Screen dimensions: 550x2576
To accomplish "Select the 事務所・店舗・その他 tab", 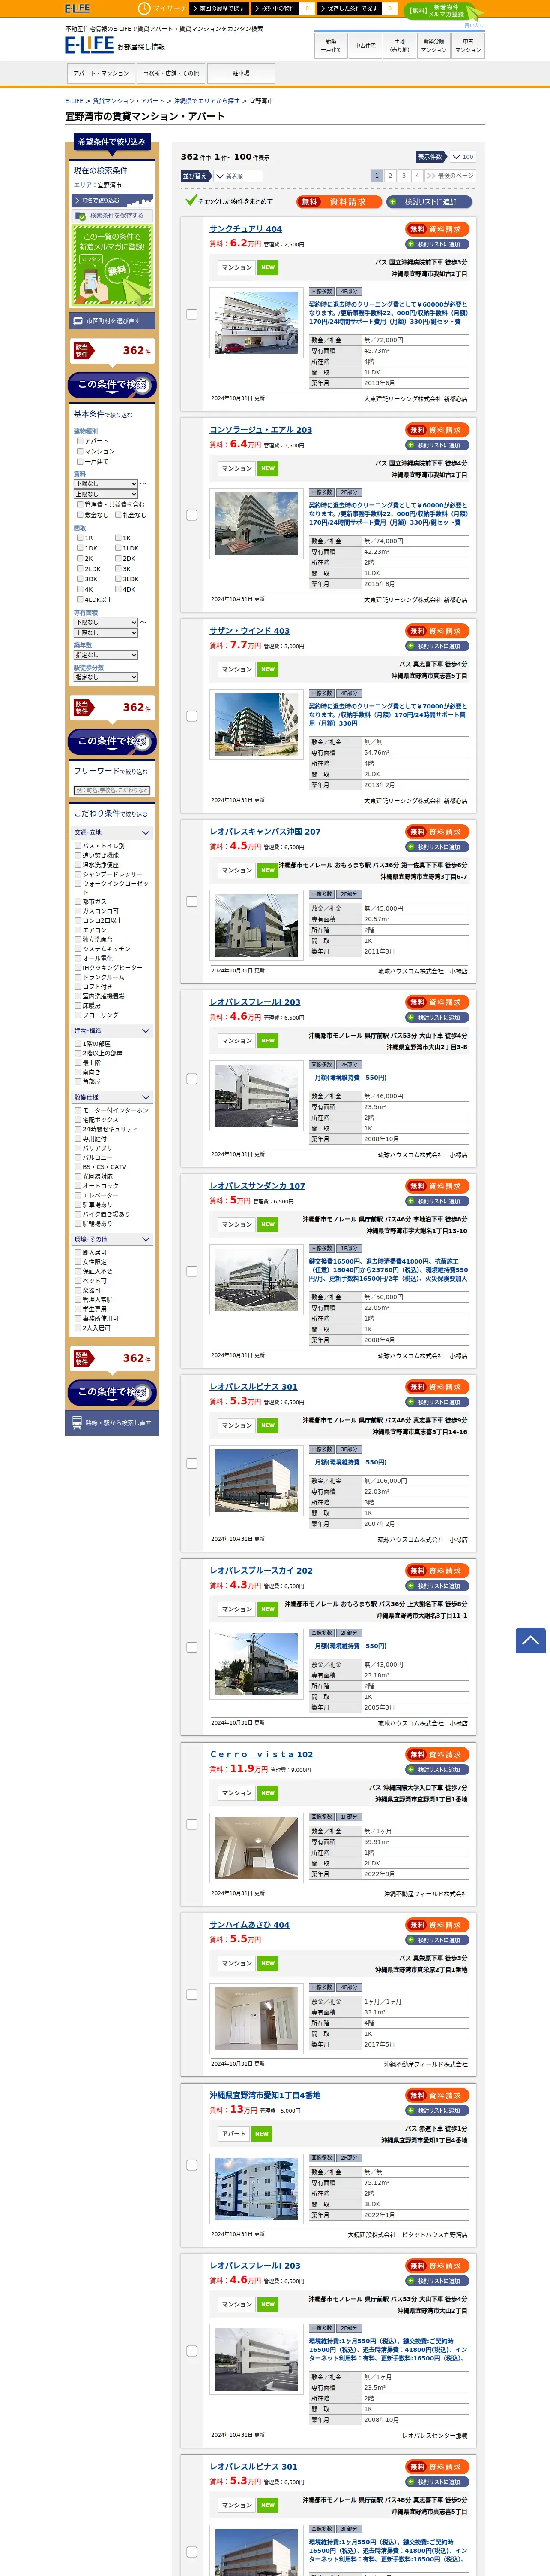I will (x=170, y=73).
